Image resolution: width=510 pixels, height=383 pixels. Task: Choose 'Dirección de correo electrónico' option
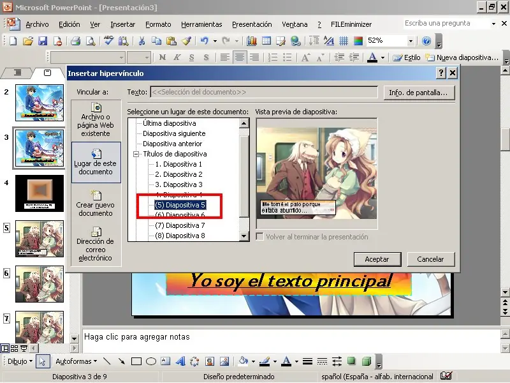tap(96, 244)
